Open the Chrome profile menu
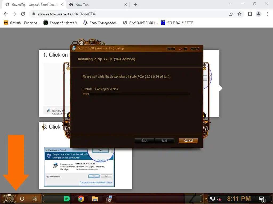The height and width of the screenshot is (204, 273). pos(259,14)
